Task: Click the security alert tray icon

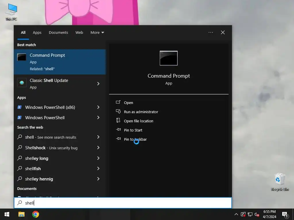Action: (x=243, y=214)
